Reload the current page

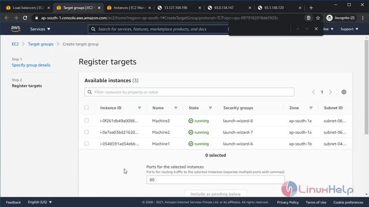point(25,18)
